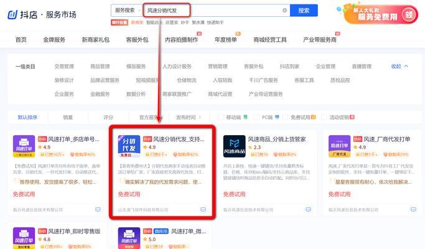Viewport: 425px width, 249px height.
Task: Open 年度榜单 tab
Action: pyautogui.click(x=226, y=40)
